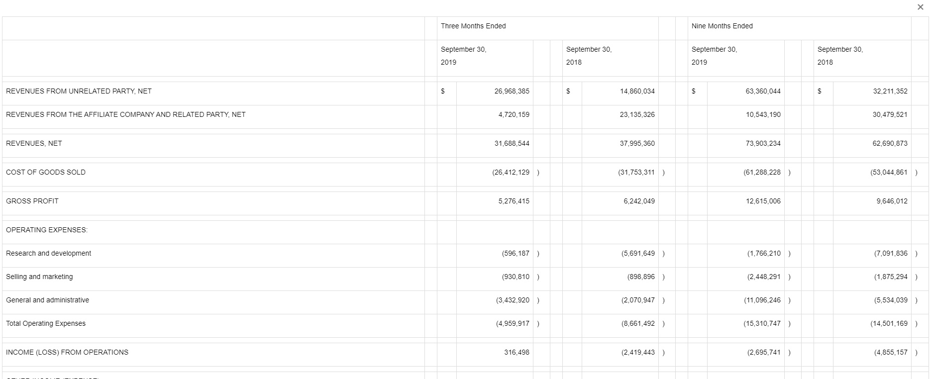Select the 12,615,006 gross profit value
This screenshot has height=379, width=930.
coord(763,201)
